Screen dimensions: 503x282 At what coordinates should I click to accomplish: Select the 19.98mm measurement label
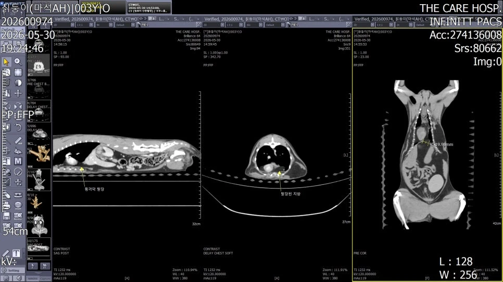pyautogui.click(x=444, y=145)
